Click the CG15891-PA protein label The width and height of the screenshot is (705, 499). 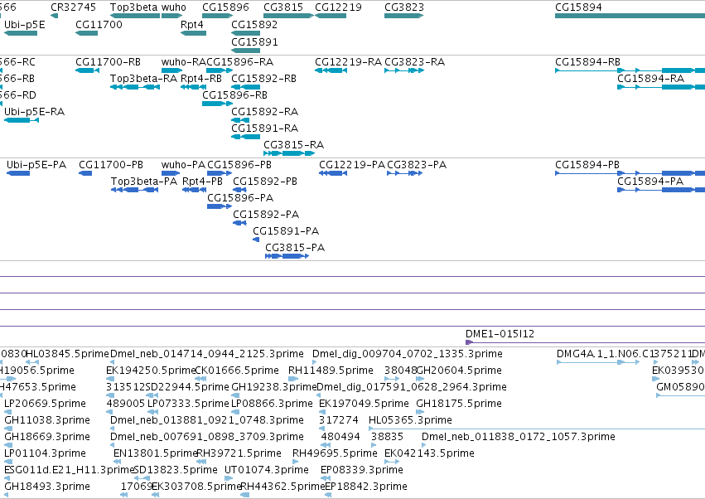tap(286, 231)
